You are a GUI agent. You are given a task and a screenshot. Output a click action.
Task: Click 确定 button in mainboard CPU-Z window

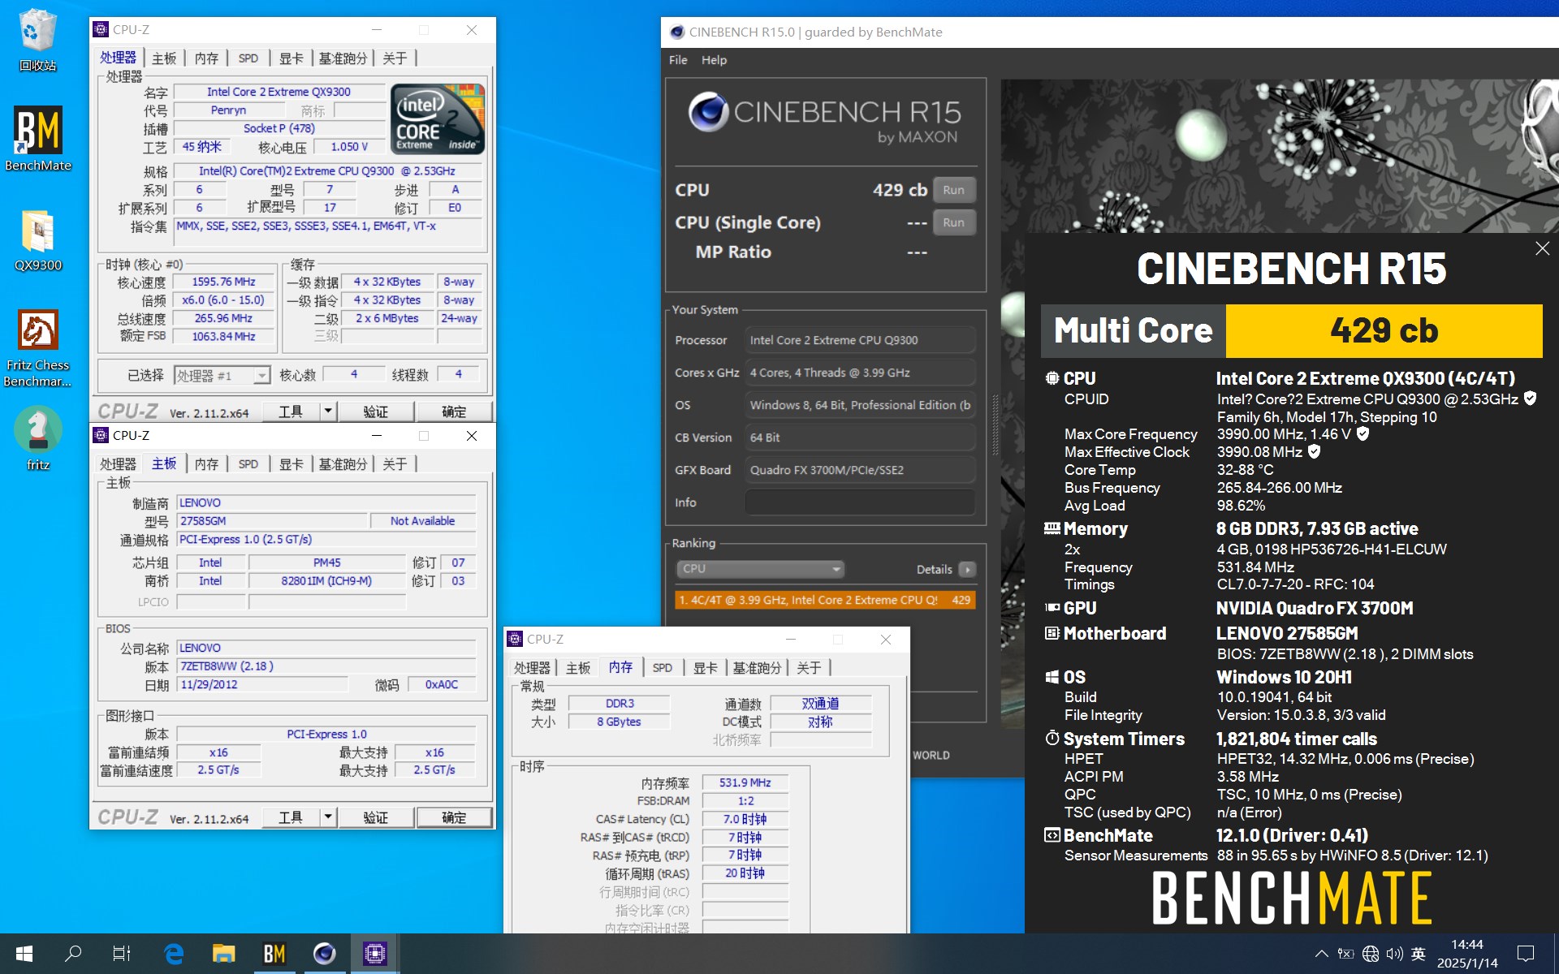[x=454, y=817]
